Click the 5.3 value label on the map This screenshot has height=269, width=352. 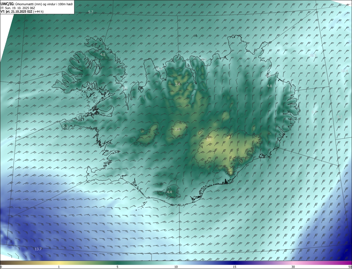[x=65, y=126]
